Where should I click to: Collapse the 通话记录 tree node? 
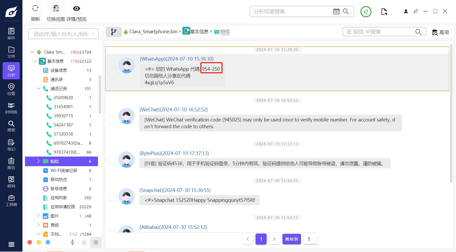pos(39,88)
